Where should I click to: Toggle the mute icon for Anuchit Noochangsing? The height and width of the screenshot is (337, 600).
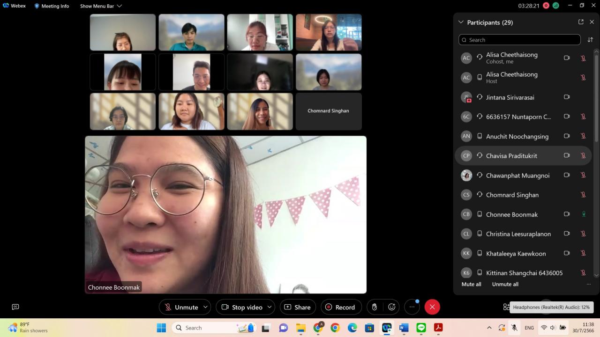click(584, 136)
